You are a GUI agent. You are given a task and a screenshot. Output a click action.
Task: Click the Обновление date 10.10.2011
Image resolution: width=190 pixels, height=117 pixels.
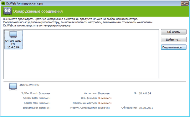pos(146,108)
